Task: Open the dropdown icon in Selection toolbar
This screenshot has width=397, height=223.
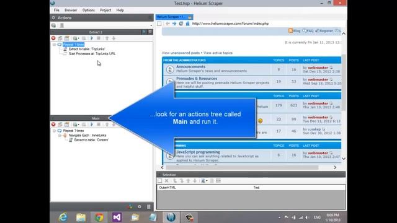Action: (x=204, y=181)
